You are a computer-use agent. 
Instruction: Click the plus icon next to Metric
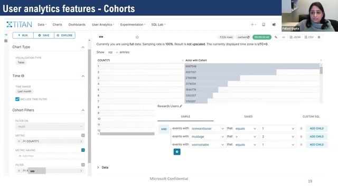83,135
